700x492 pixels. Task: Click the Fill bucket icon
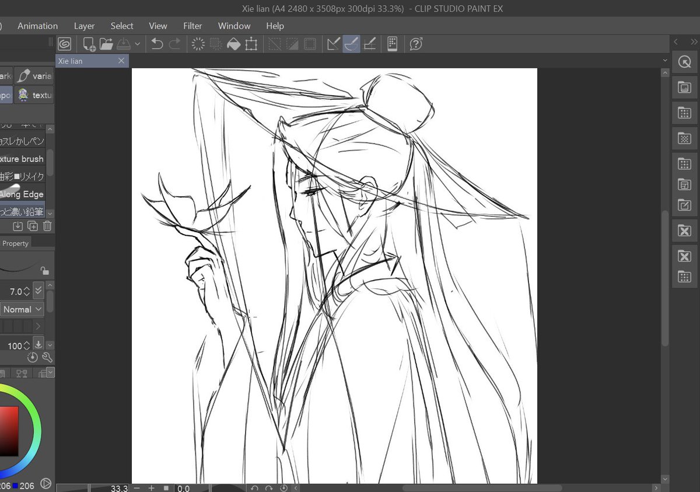233,44
